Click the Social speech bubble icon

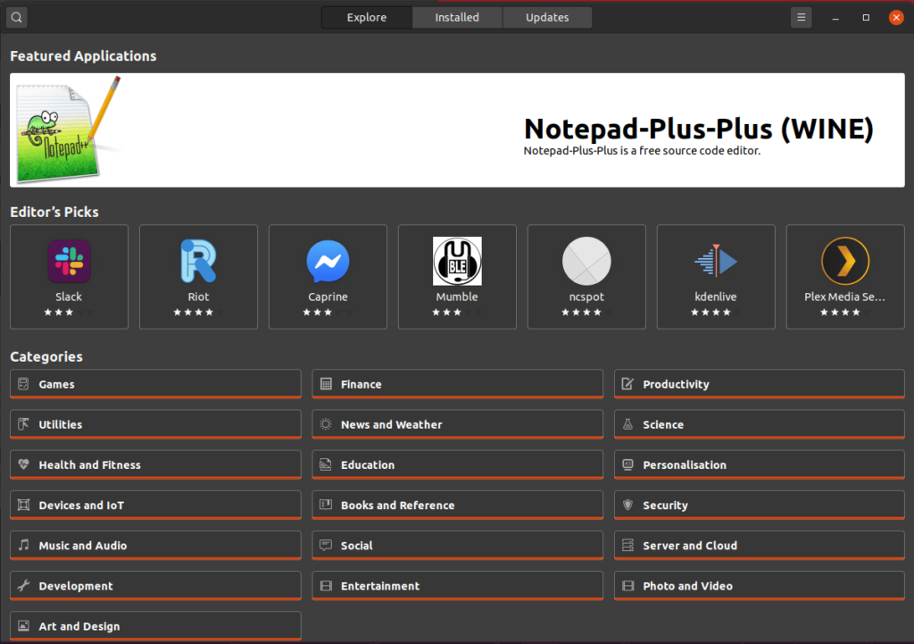point(326,545)
